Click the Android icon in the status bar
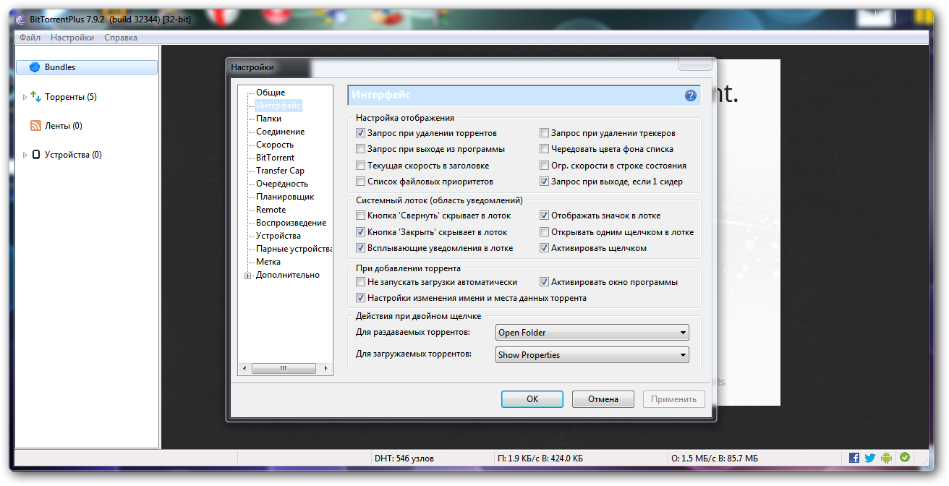The width and height of the screenshot is (949, 486). [x=887, y=458]
